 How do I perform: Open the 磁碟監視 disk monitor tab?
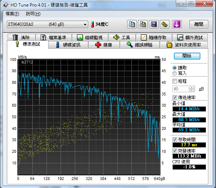[90, 37]
